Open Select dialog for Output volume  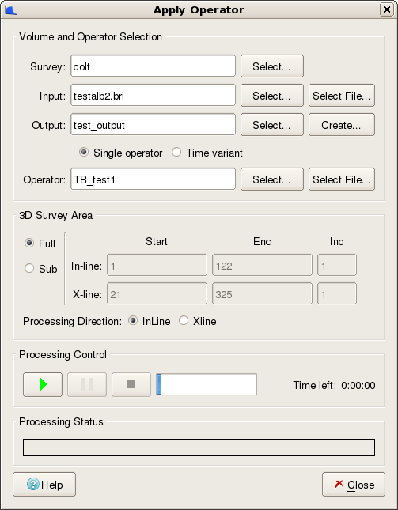point(272,125)
